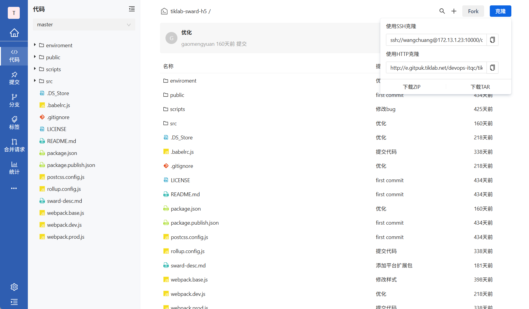The width and height of the screenshot is (529, 309).
Task: Open tiklab-sward-h5 breadcrumb link
Action: 189,11
